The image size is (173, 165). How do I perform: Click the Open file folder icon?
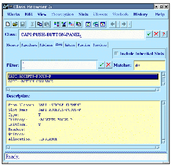click(15, 24)
